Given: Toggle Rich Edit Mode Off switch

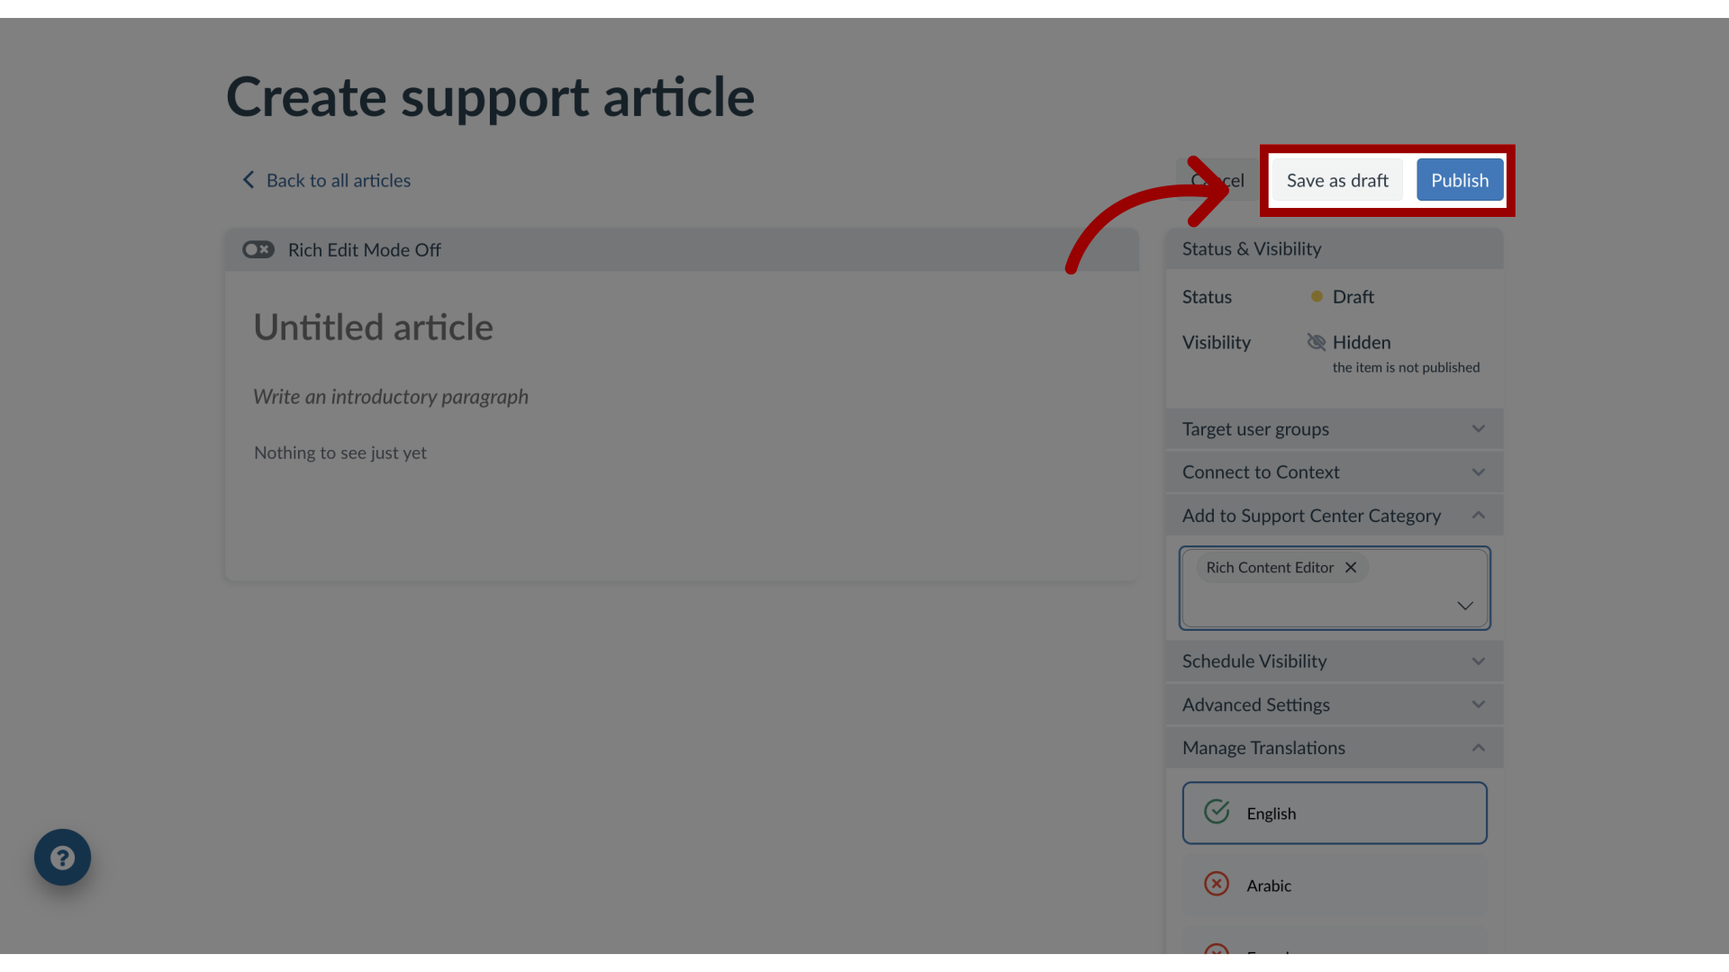Looking at the screenshot, I should (x=258, y=249).
